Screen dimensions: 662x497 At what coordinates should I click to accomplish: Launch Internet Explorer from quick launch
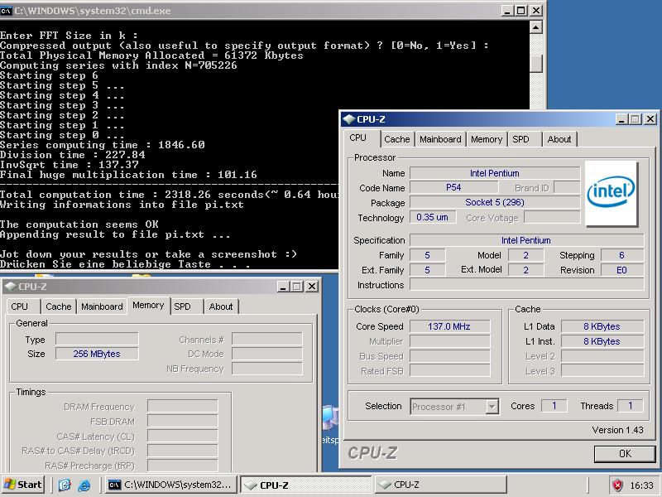pyautogui.click(x=84, y=485)
